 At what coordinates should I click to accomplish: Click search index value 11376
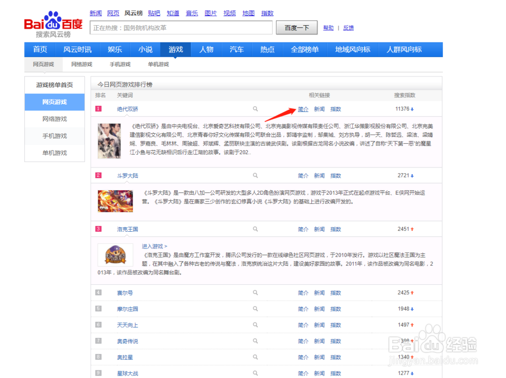(402, 109)
